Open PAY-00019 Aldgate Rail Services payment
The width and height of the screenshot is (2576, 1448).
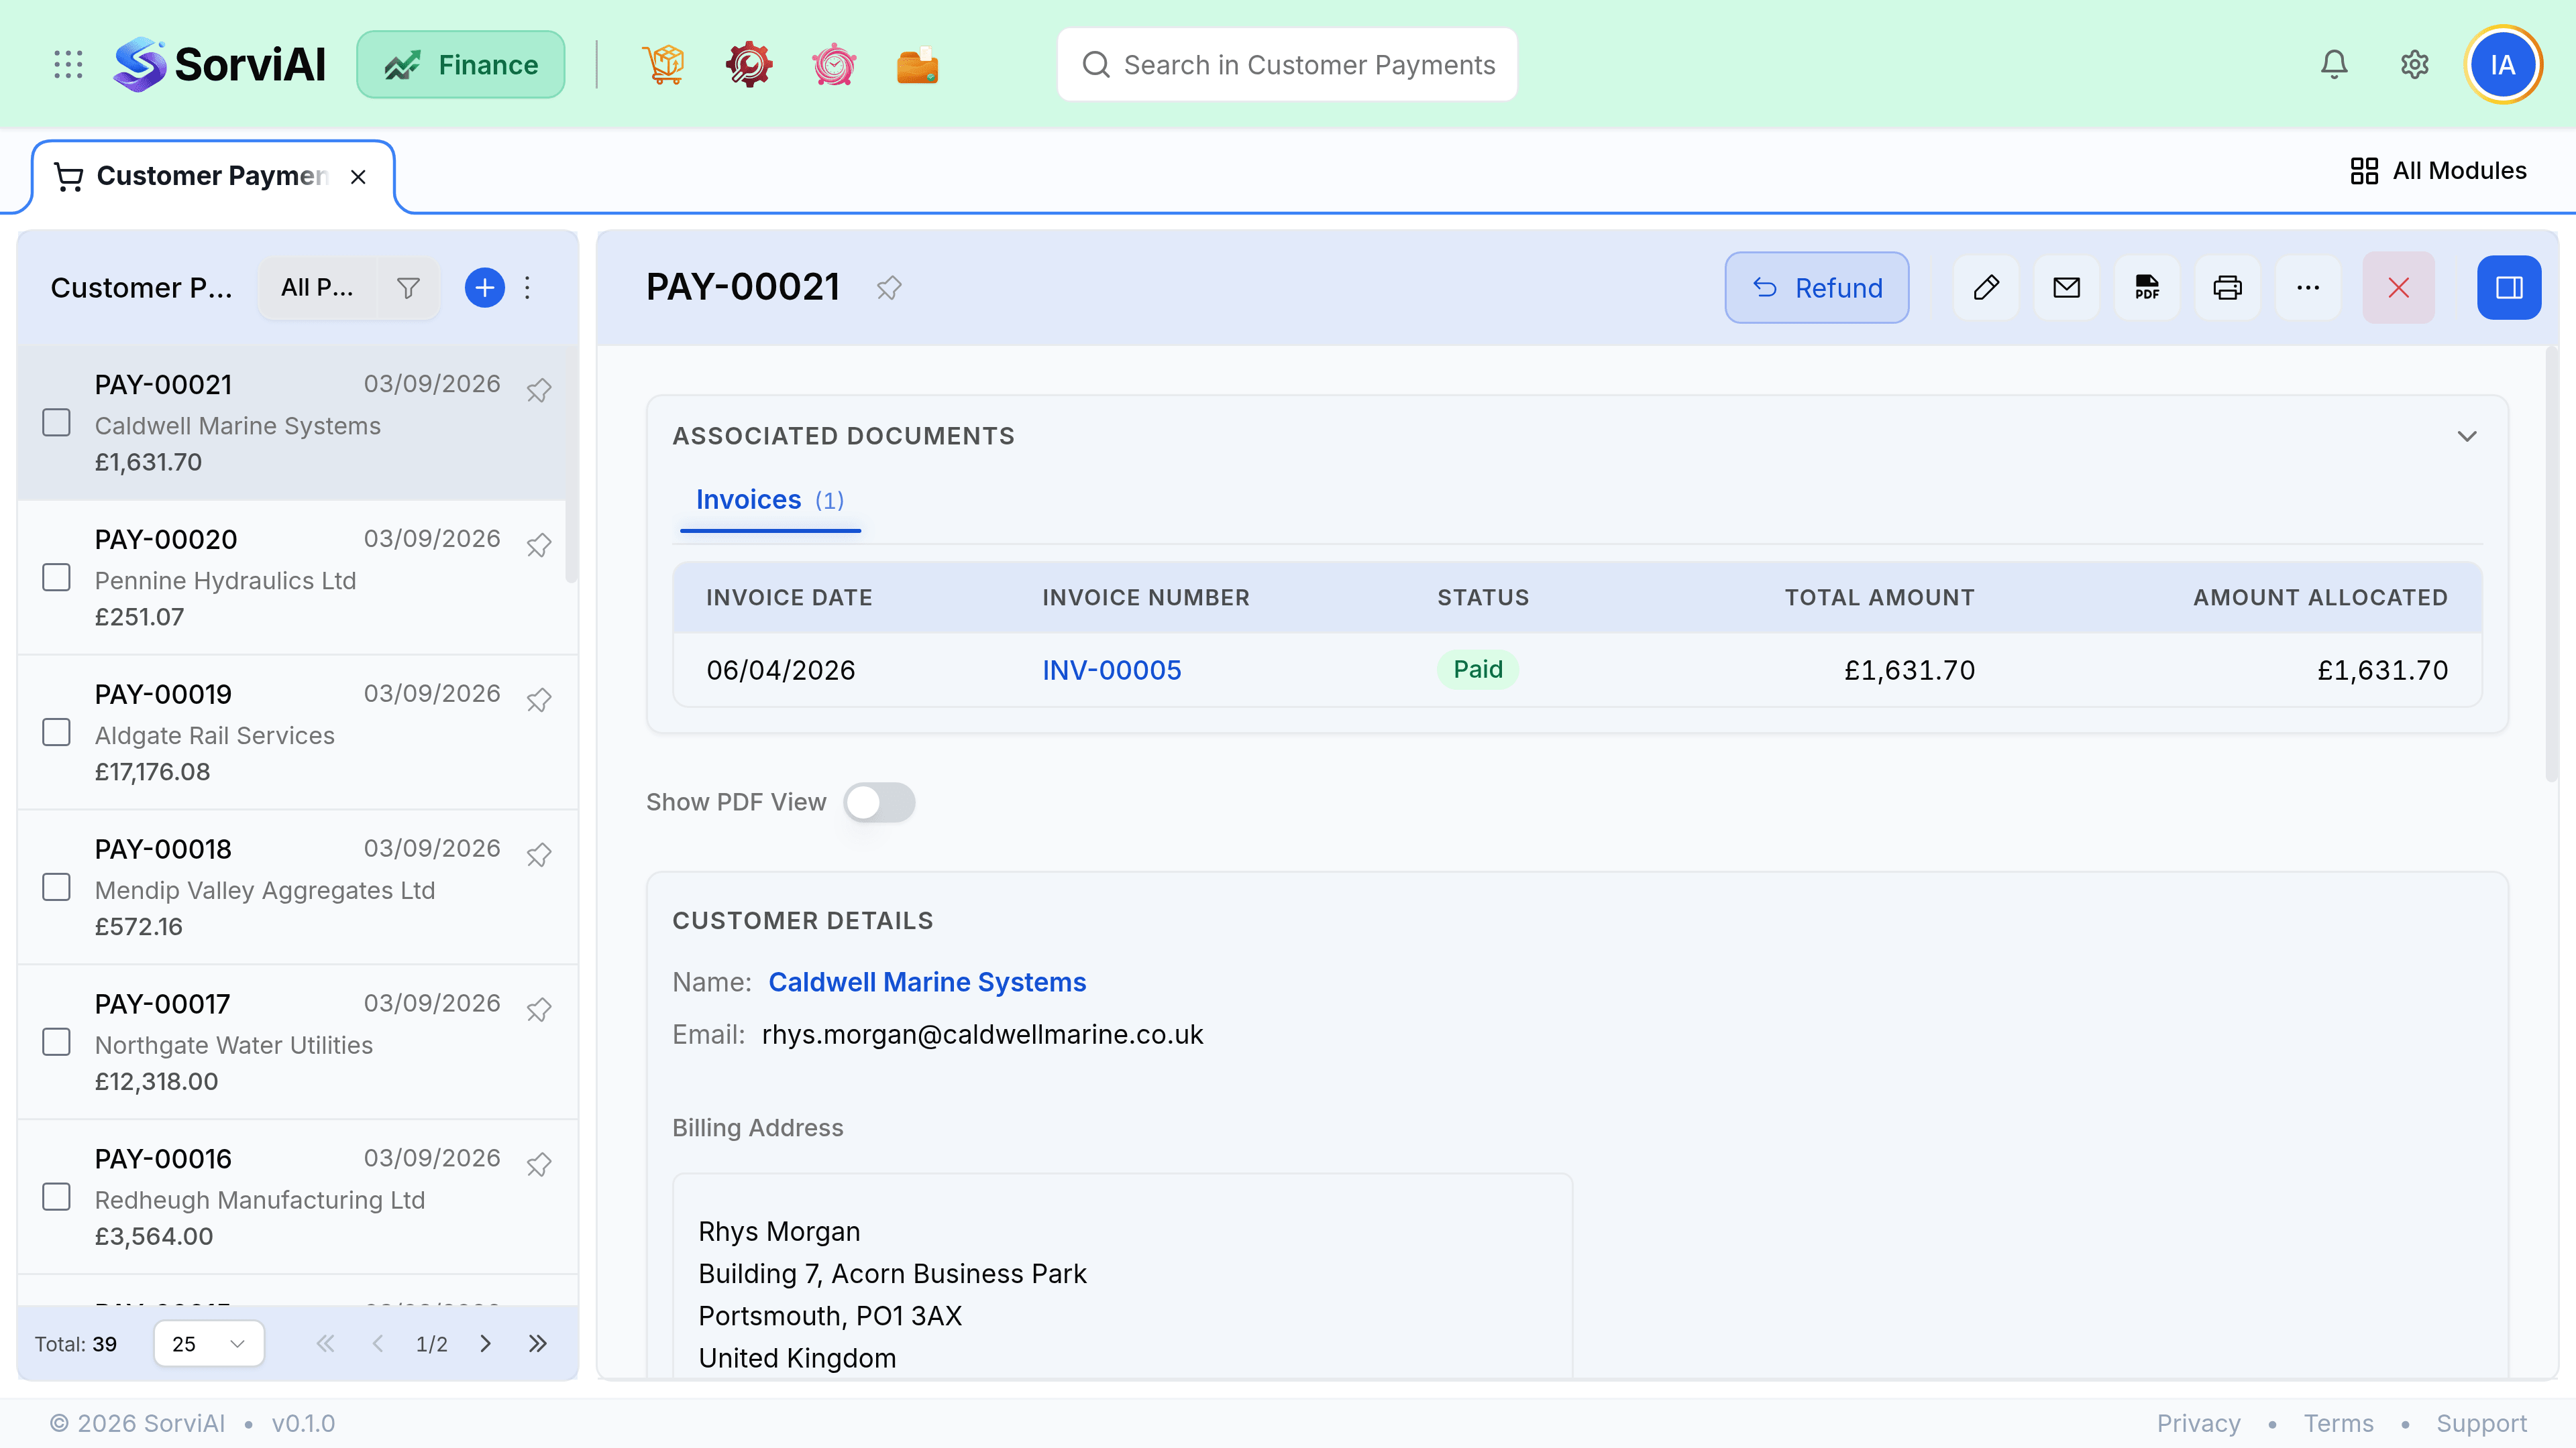(x=298, y=733)
